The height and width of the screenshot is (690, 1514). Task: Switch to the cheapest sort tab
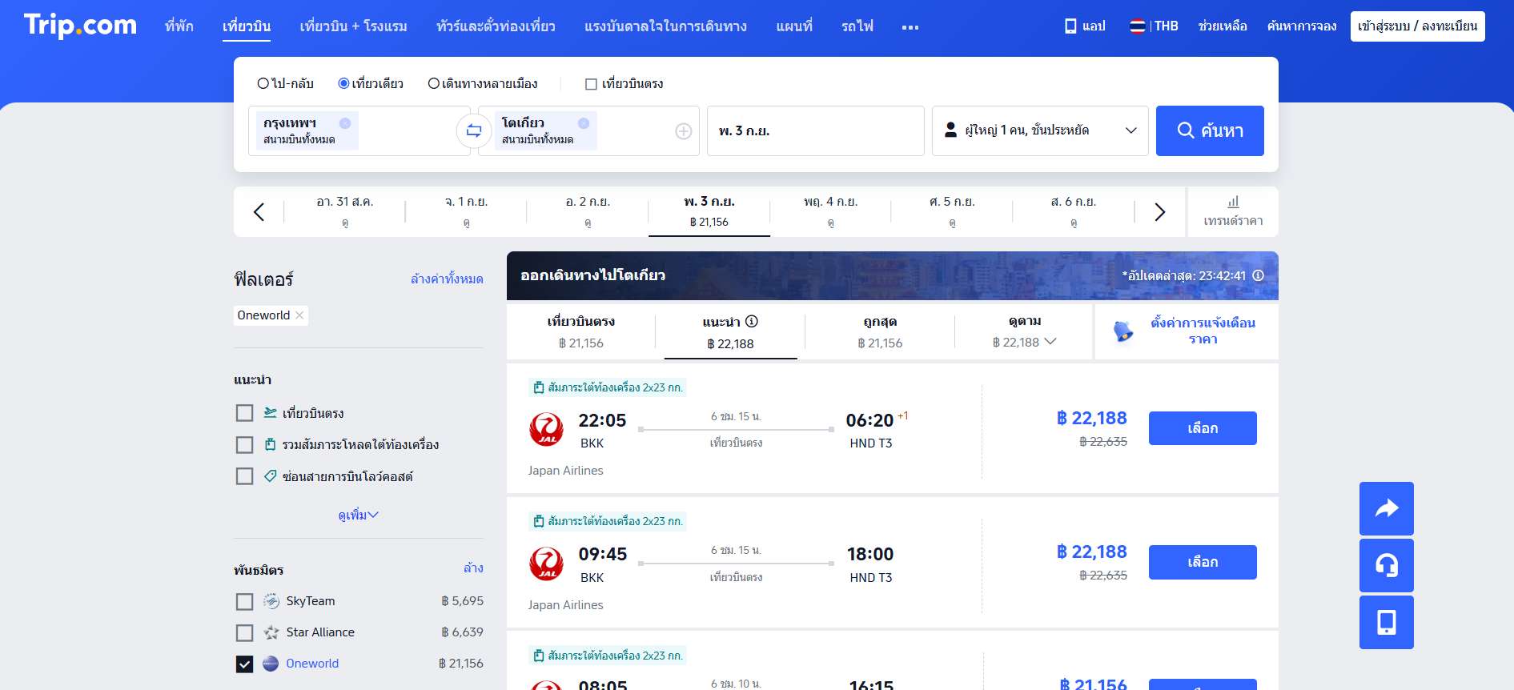(x=879, y=332)
